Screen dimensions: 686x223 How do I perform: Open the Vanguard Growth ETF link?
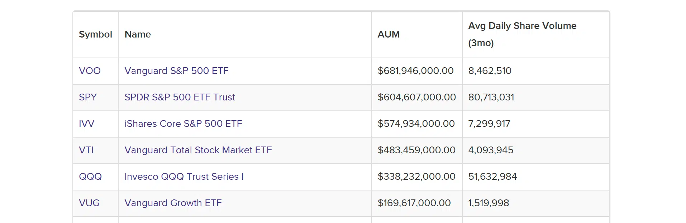click(173, 203)
